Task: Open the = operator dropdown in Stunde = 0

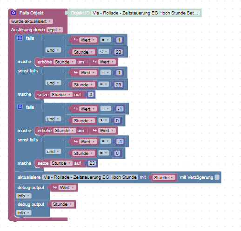Action: point(103,153)
